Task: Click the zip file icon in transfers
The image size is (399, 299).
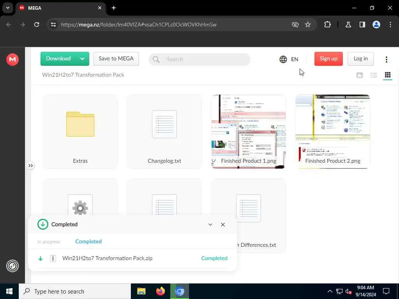Action: 53,259
